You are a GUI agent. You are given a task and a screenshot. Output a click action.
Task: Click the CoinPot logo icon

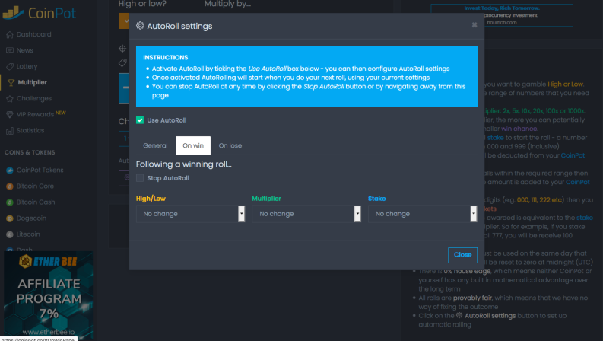[x=13, y=13]
